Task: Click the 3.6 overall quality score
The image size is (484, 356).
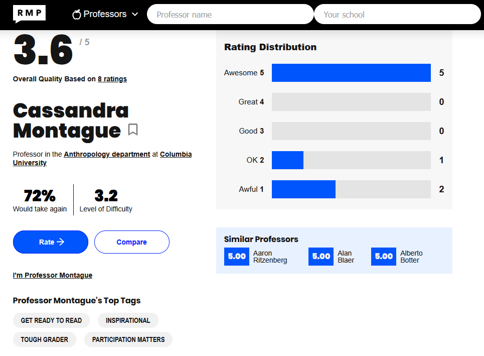Action: tap(43, 50)
